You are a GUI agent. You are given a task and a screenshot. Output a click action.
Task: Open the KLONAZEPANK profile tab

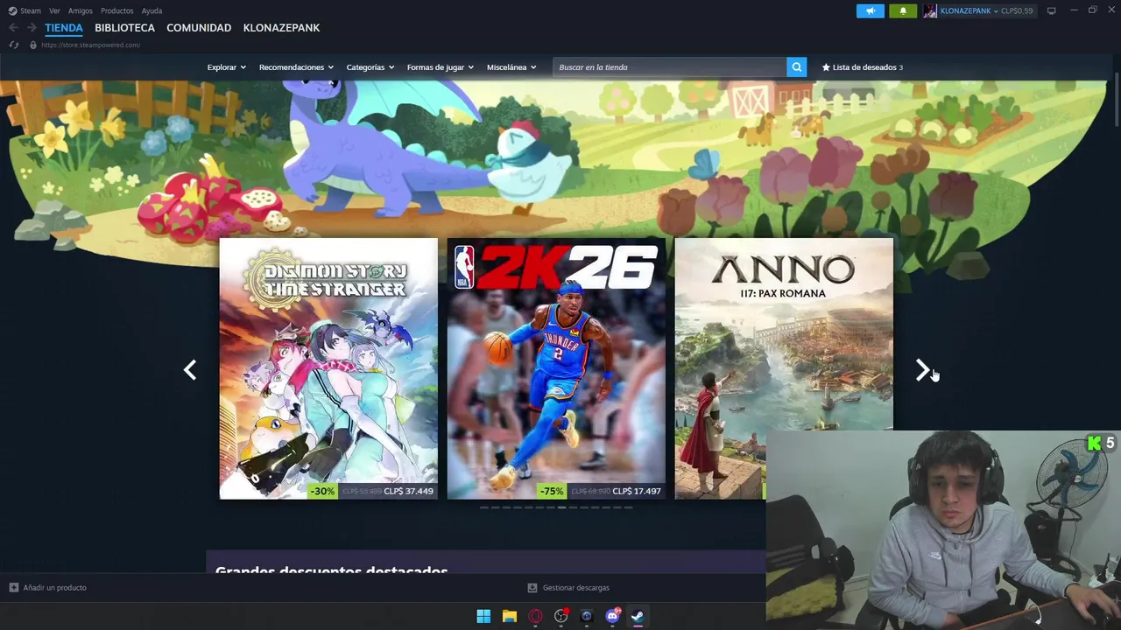(281, 28)
